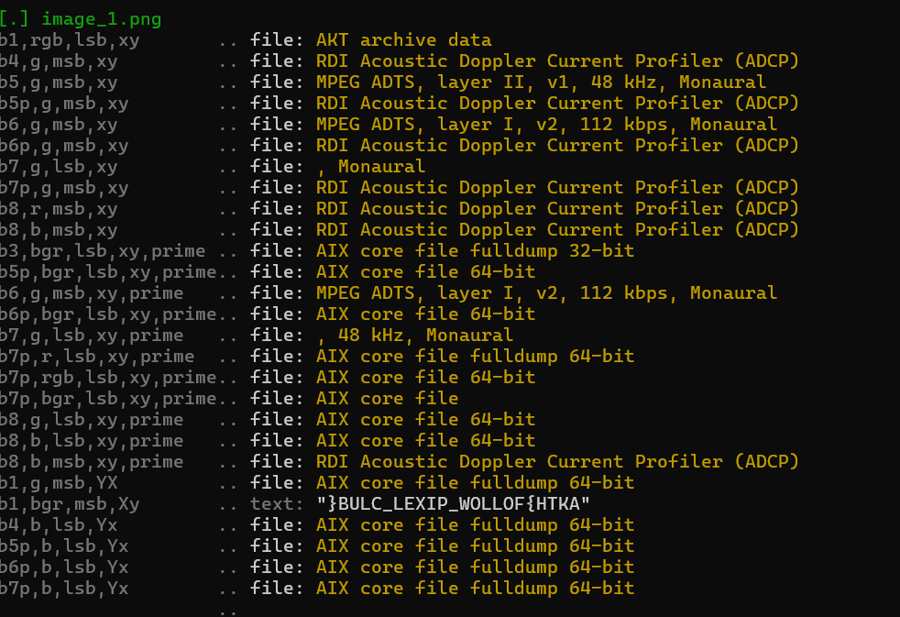This screenshot has height=617, width=900.
Task: Select the b7p,bgr,lsb,xy,prime label
Action: (x=108, y=398)
